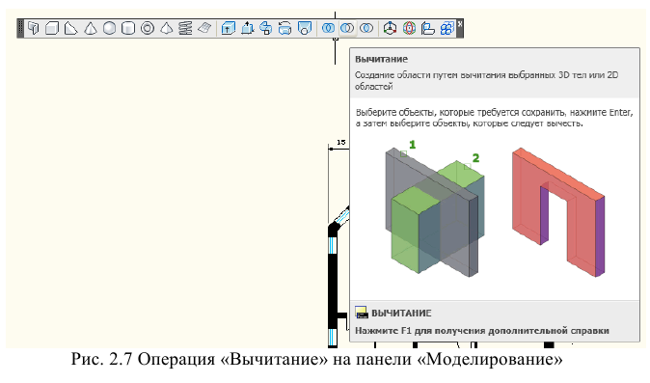This screenshot has width=650, height=383.
Task: Select the Box solid tool
Action: [52, 28]
